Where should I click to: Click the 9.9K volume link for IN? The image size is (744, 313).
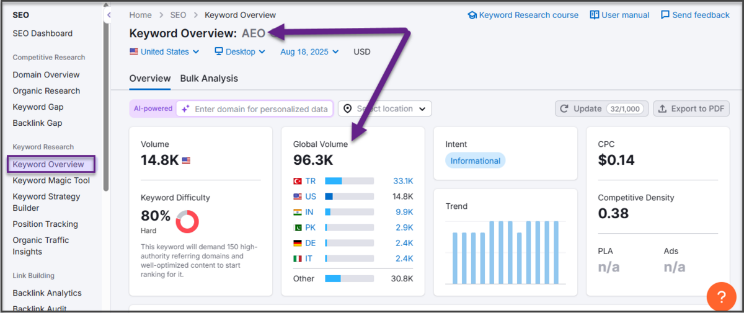[x=405, y=212]
